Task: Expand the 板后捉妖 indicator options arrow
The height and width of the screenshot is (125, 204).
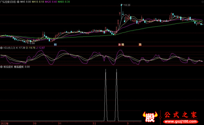Action: click(2, 67)
